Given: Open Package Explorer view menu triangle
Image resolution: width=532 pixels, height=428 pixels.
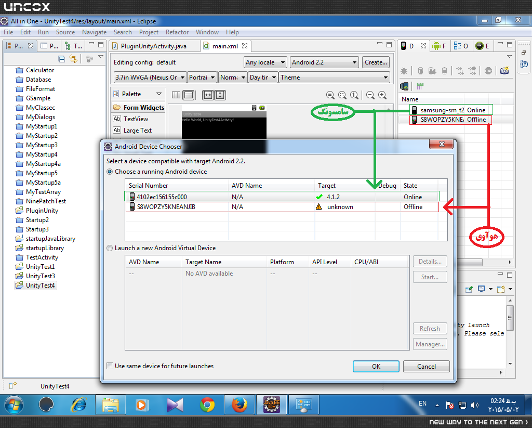Looking at the screenshot, I should (101, 57).
